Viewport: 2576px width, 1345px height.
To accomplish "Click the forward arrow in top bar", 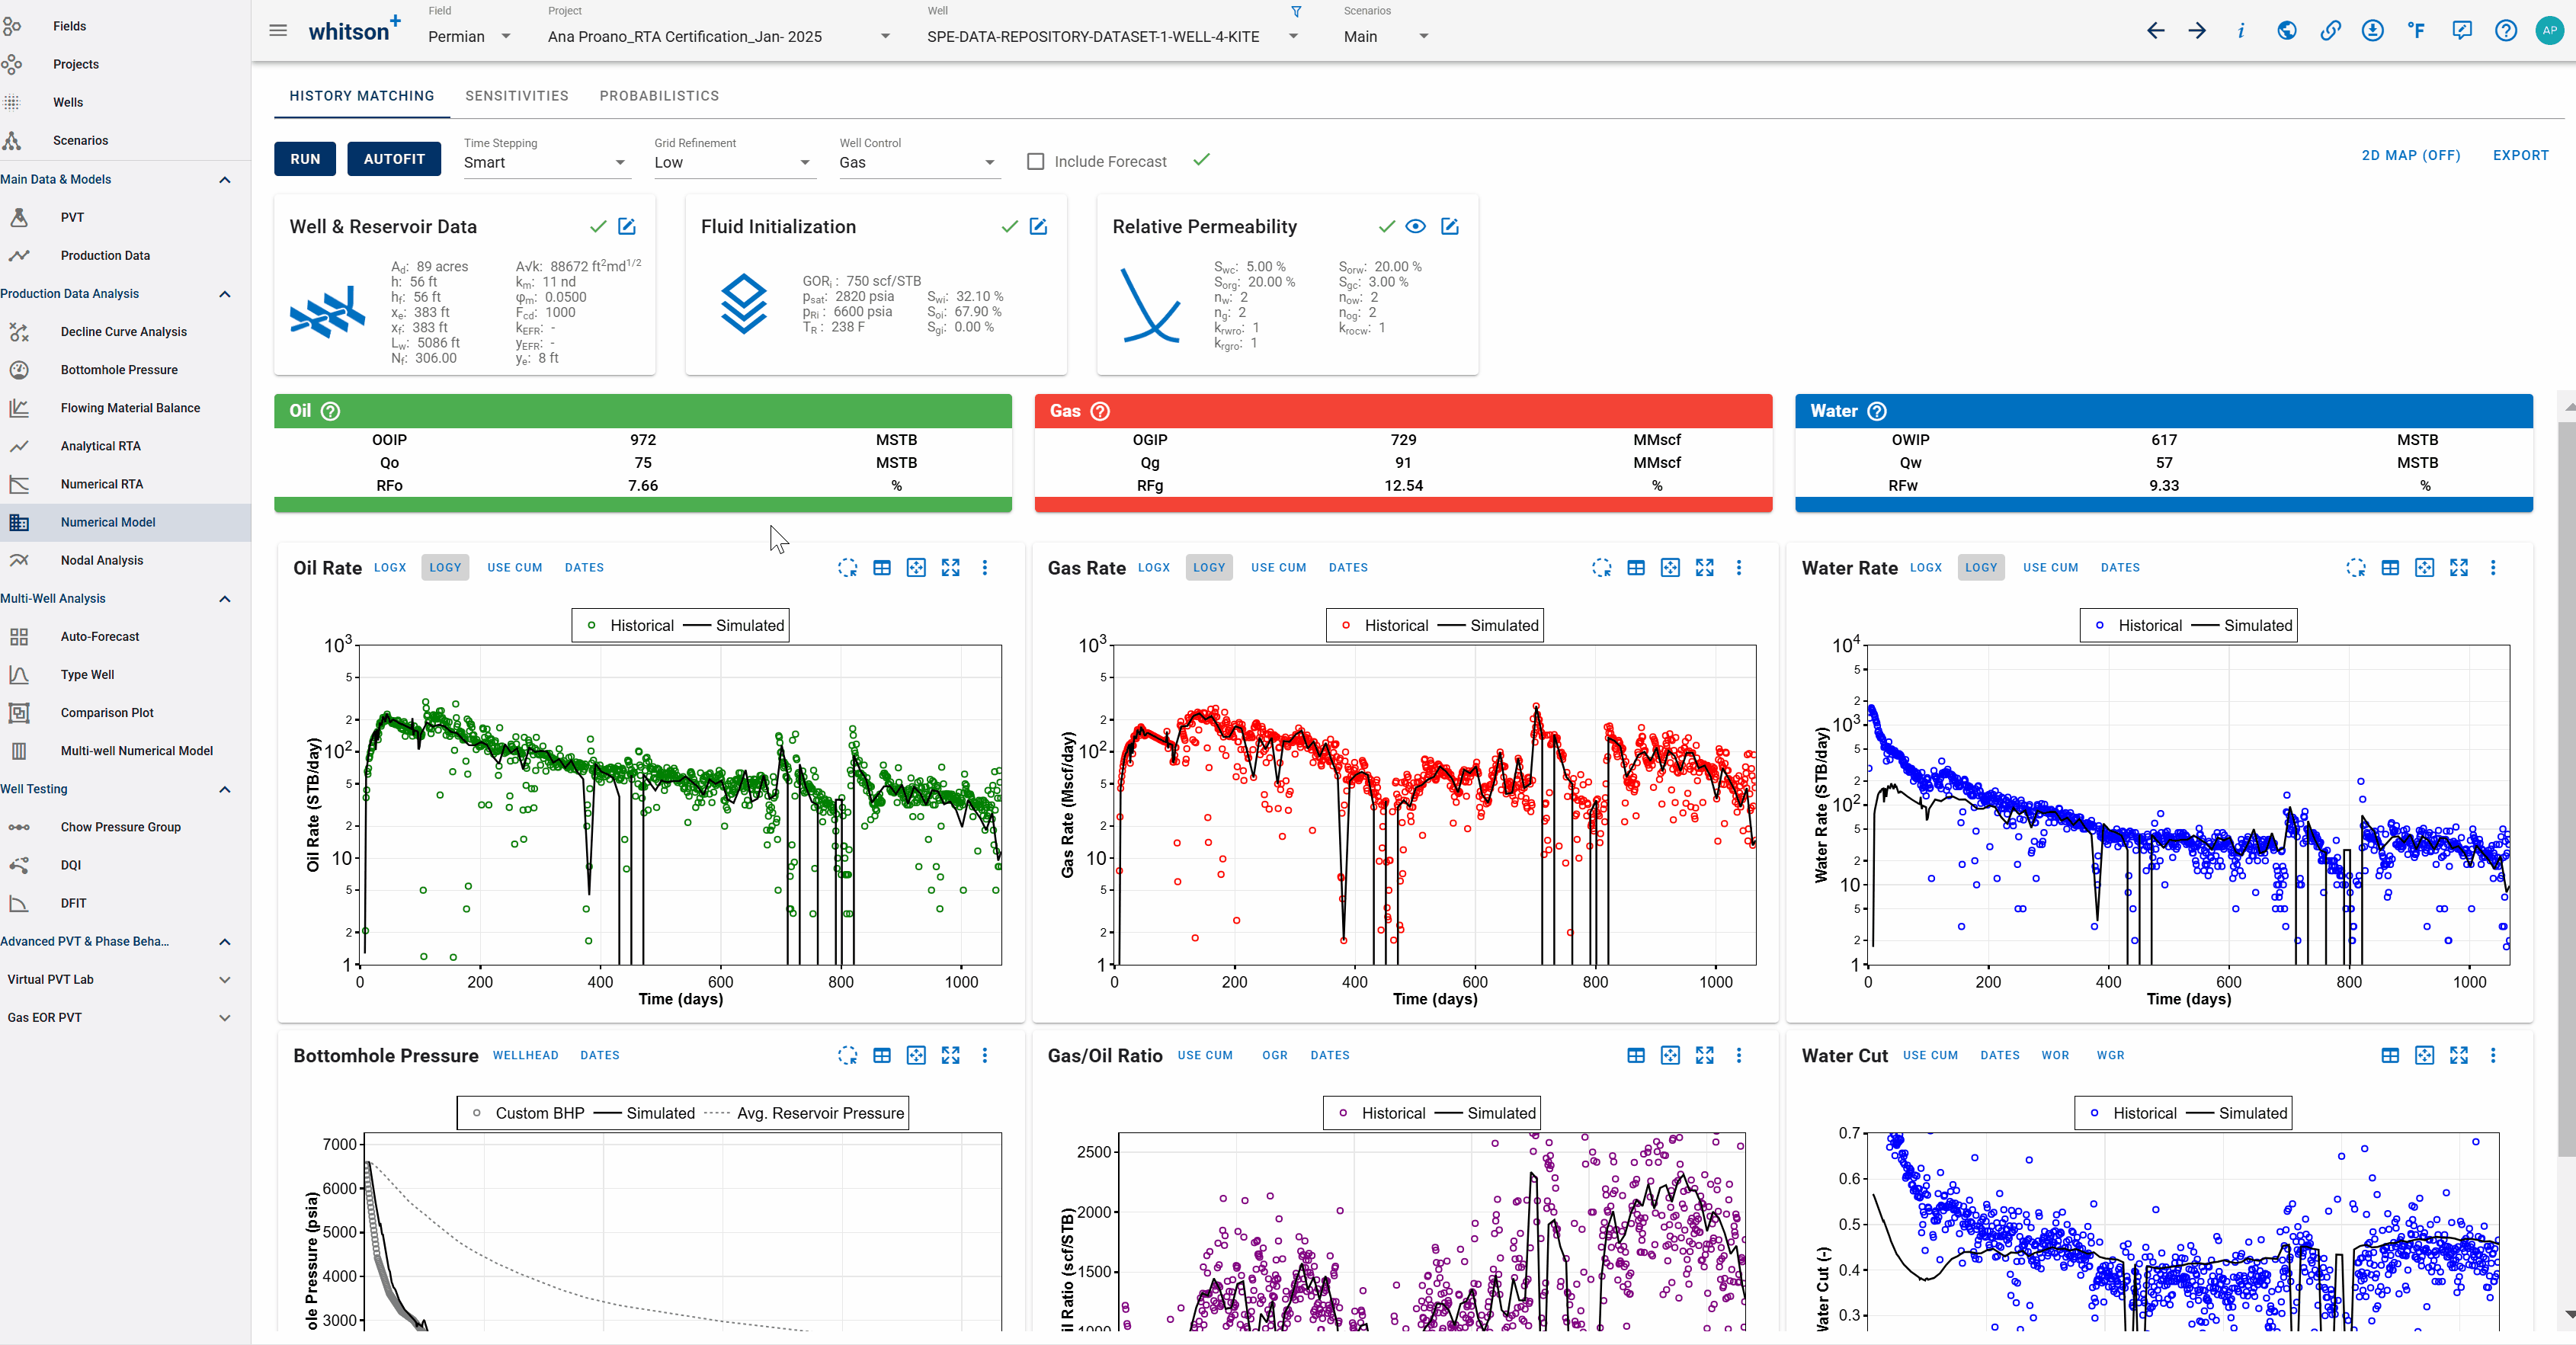I will [x=2197, y=31].
